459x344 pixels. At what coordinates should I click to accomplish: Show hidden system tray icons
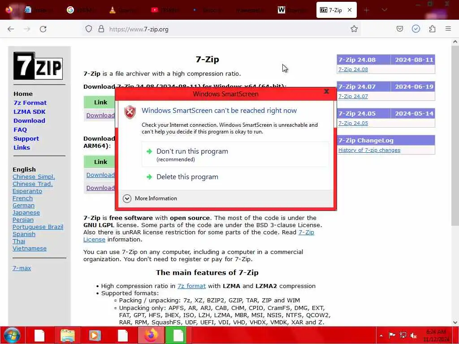[381, 335]
